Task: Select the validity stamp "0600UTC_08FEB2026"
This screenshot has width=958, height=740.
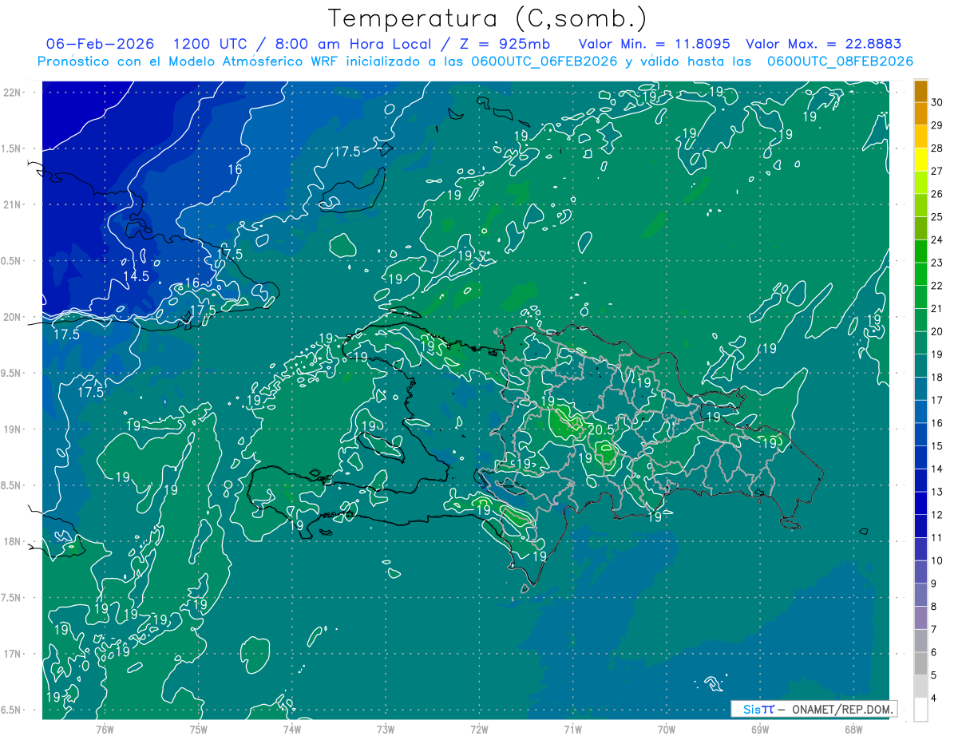Action: point(840,61)
